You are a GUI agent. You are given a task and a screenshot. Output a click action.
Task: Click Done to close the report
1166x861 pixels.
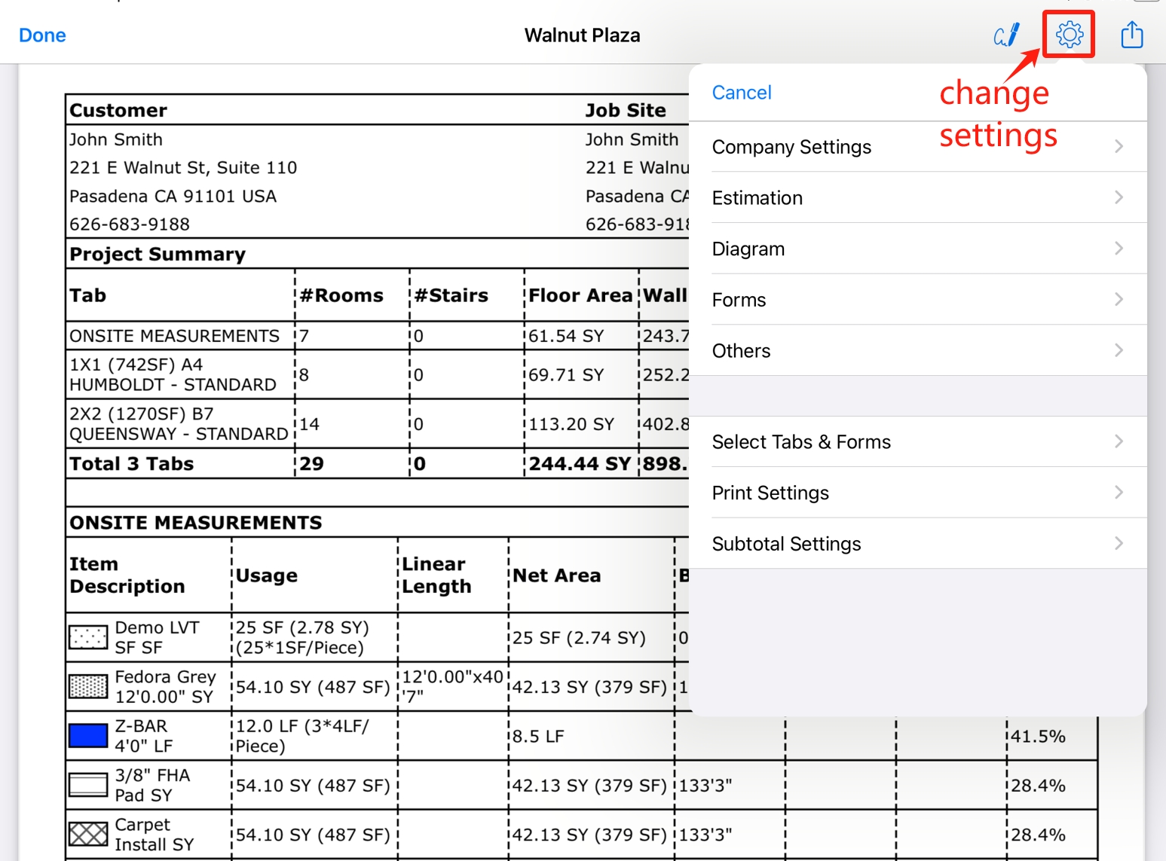tap(42, 35)
